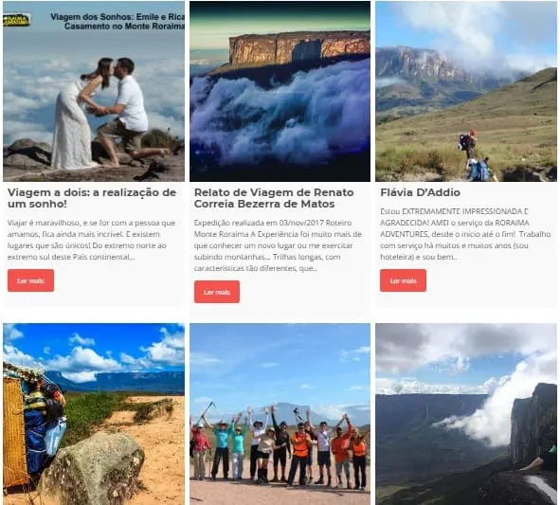
Task: Click the hiker in orange vest in group photo
Action: (300, 454)
